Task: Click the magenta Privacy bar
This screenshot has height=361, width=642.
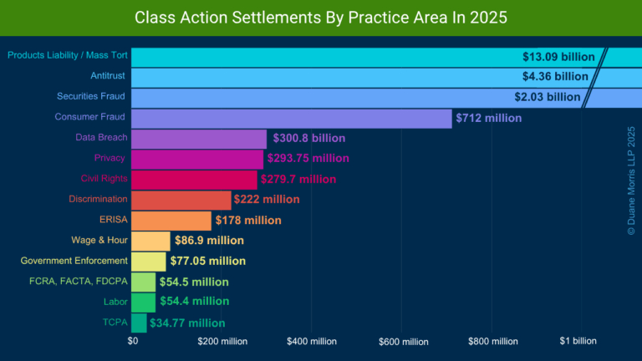Action: point(197,158)
